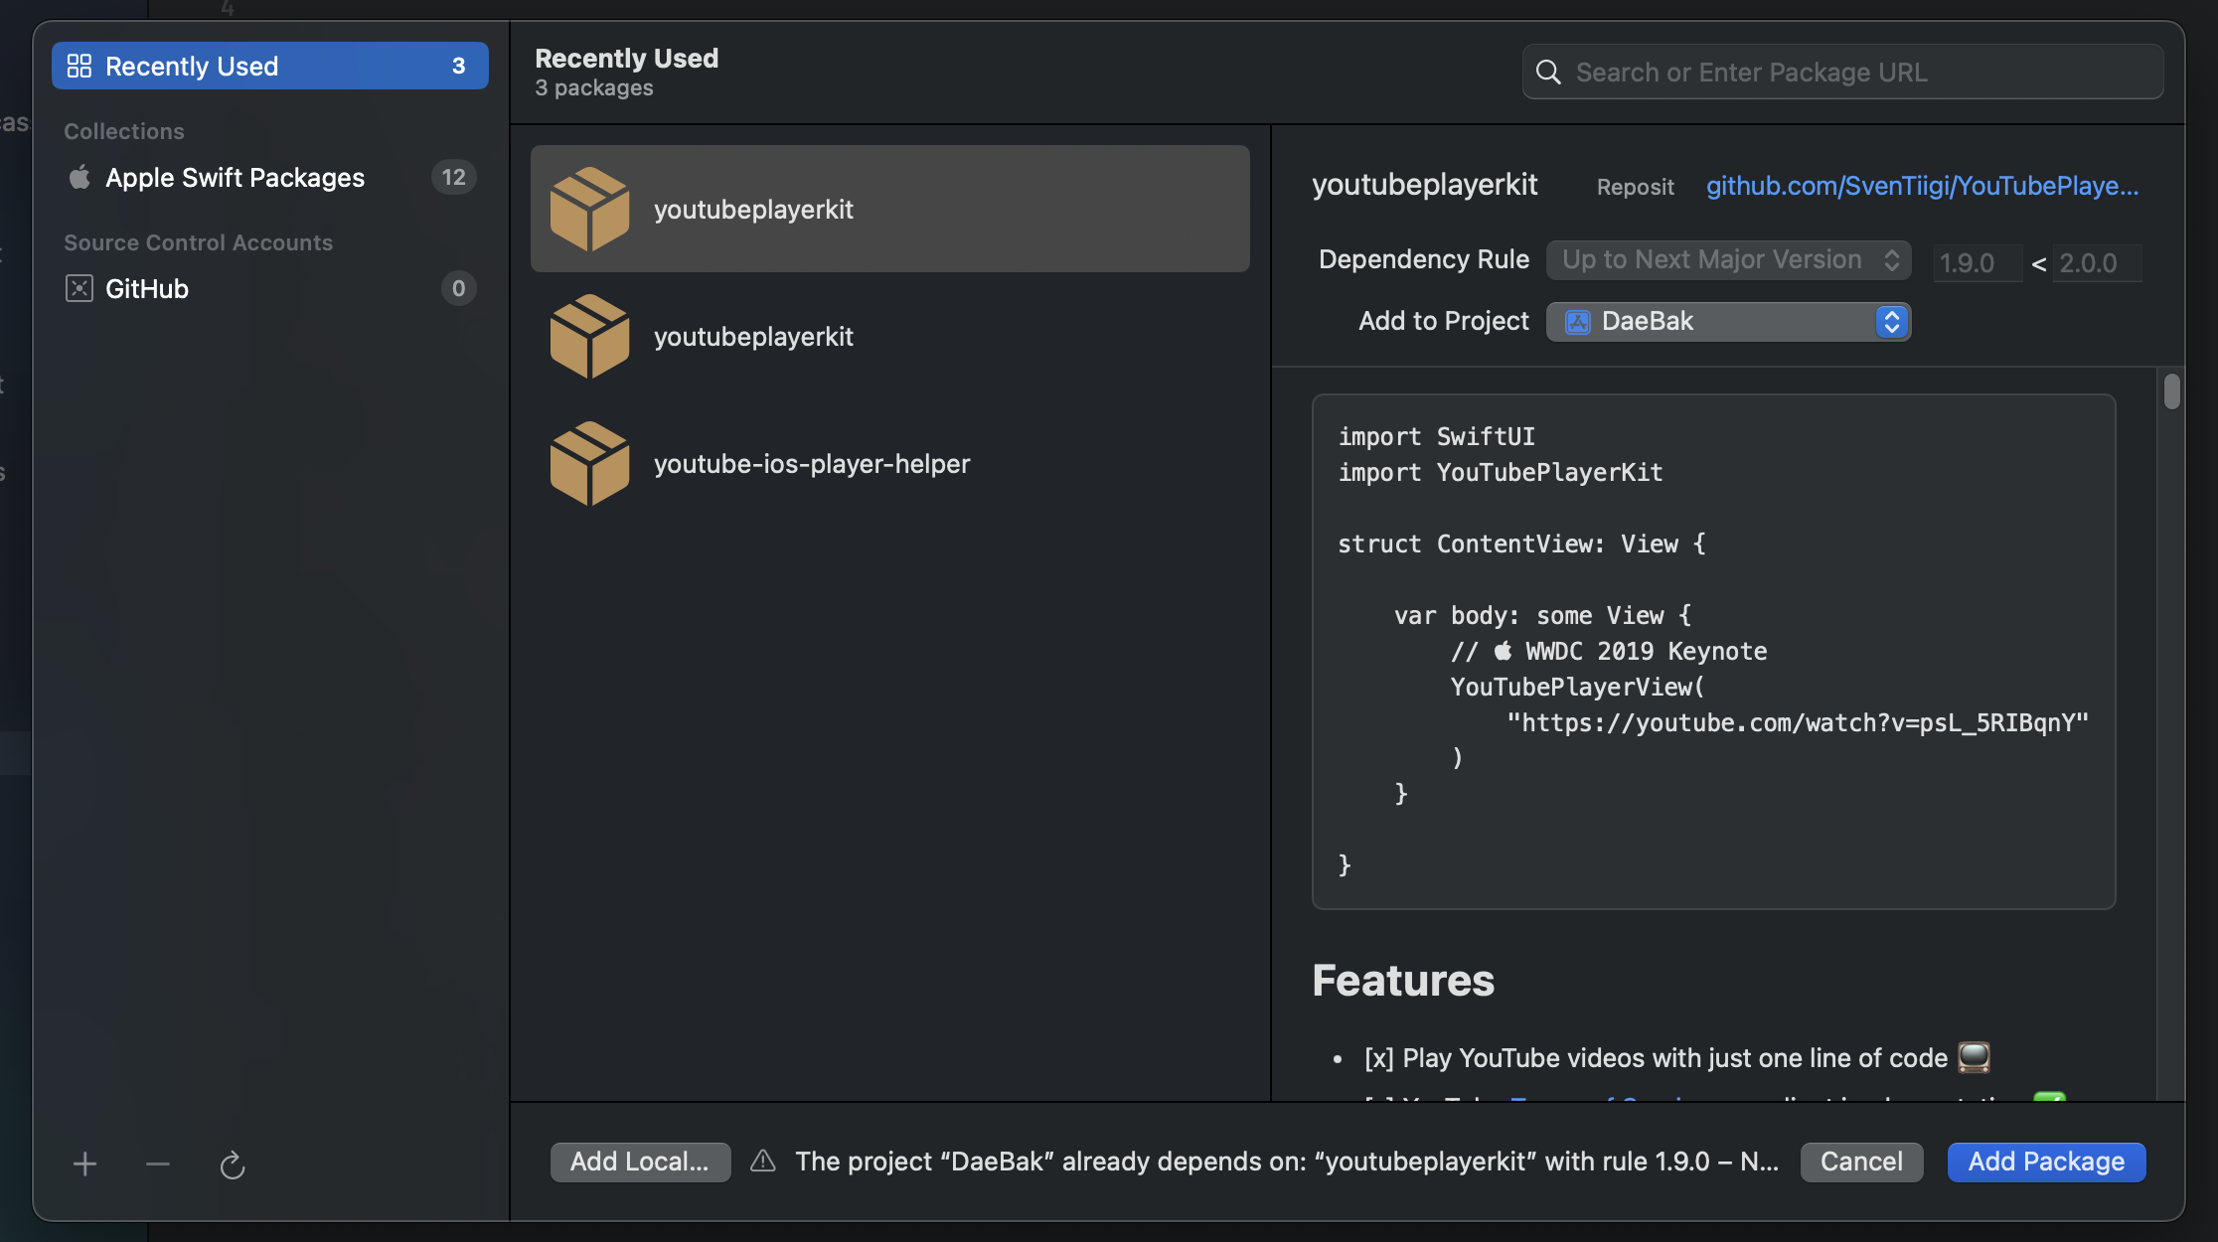2218x1242 pixels.
Task: Click the '3 packages' subtitle
Action: 594,88
